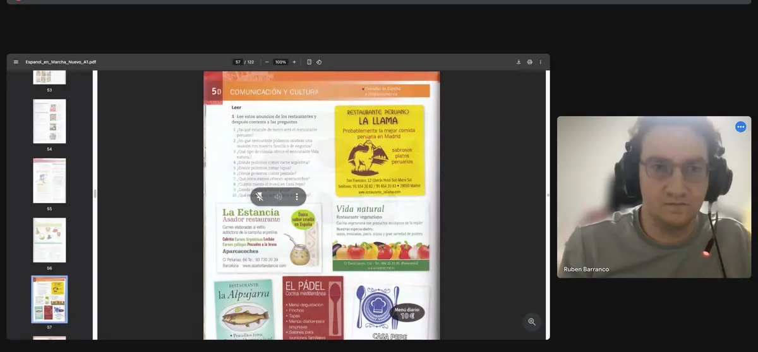The width and height of the screenshot is (758, 352).
Task: Click the zoom in plus button
Action: pyautogui.click(x=294, y=62)
